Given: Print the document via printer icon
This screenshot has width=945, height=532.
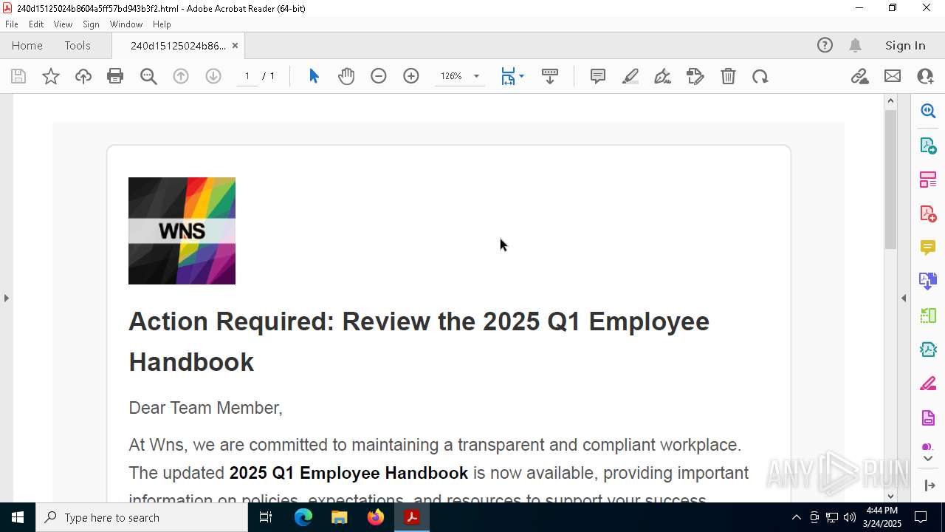Looking at the screenshot, I should click(x=115, y=76).
